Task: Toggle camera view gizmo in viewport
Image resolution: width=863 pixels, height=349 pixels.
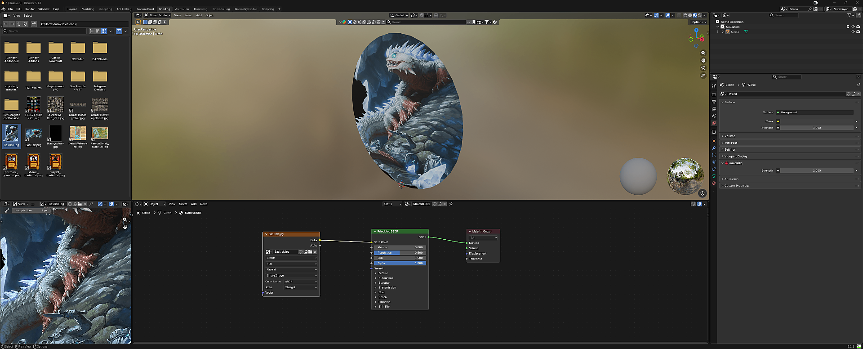Action: pyautogui.click(x=703, y=68)
